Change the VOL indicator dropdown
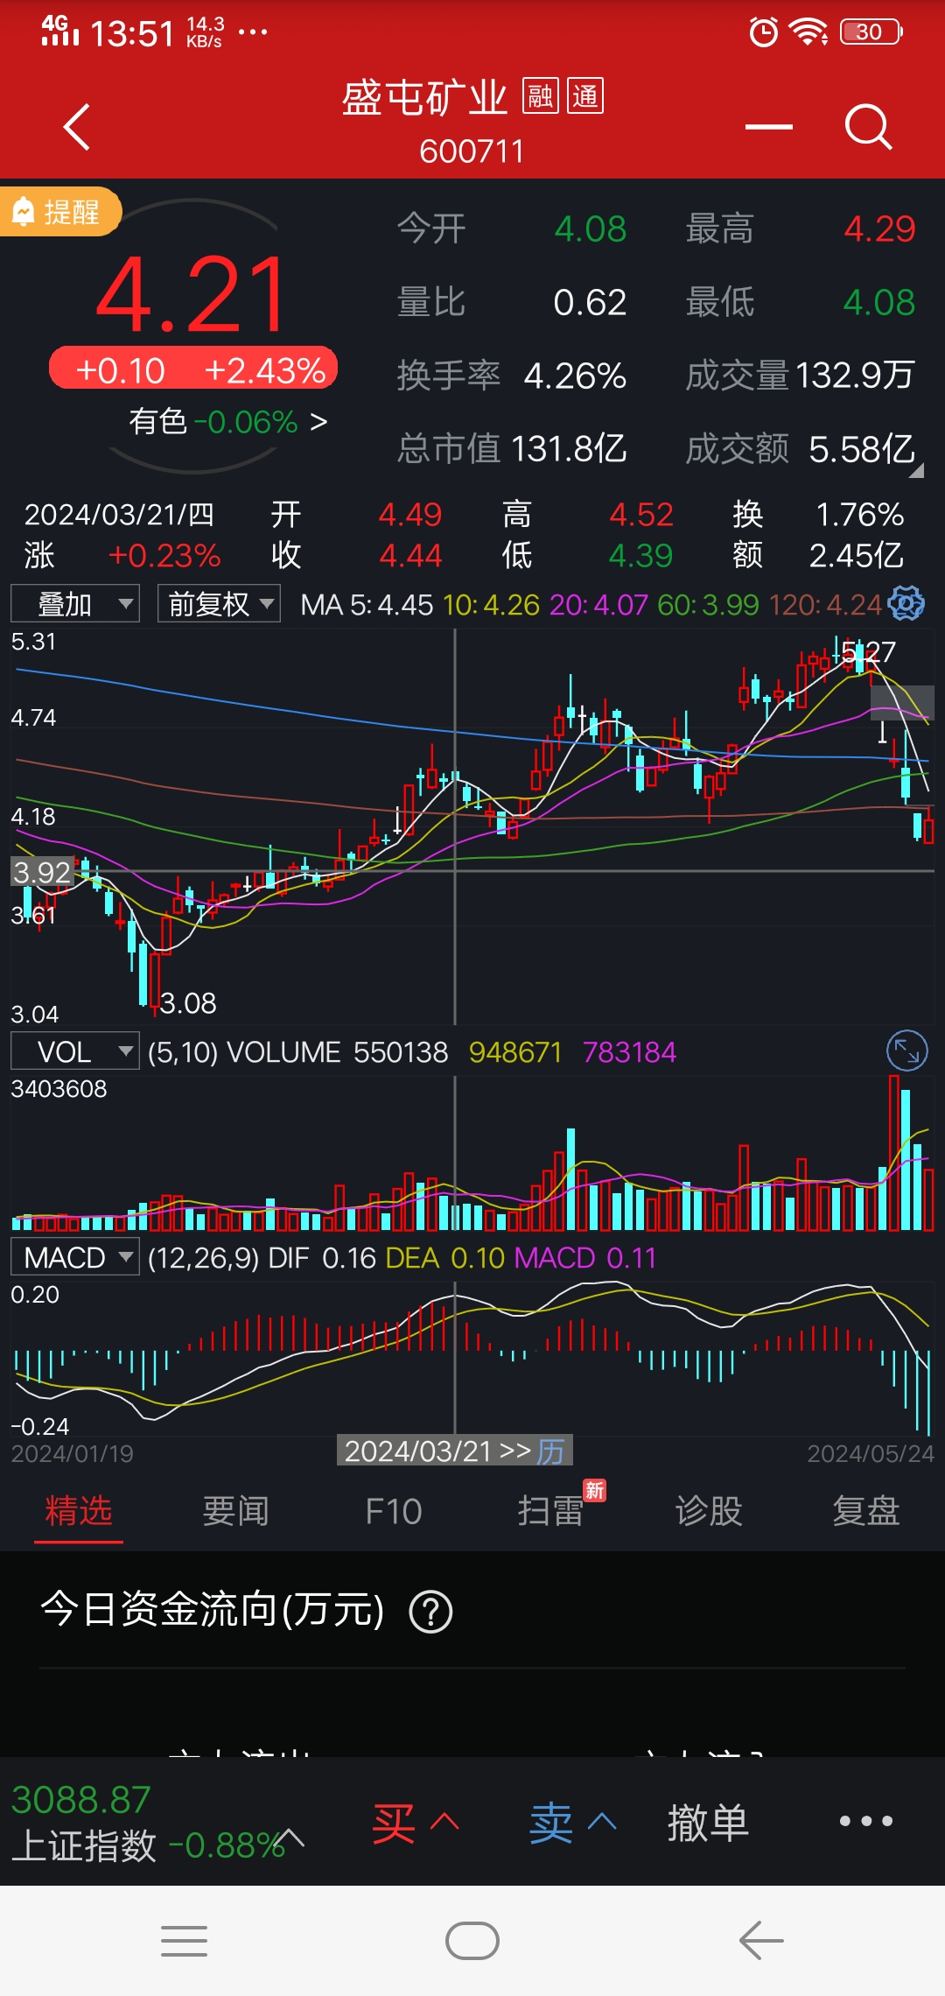Viewport: 945px width, 1996px height. [75, 1051]
